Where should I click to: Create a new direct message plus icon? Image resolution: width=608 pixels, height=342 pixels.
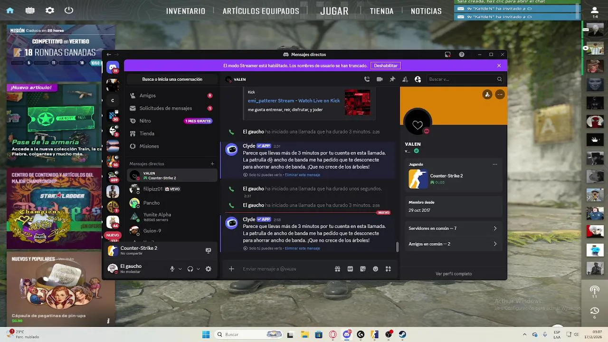point(212,164)
